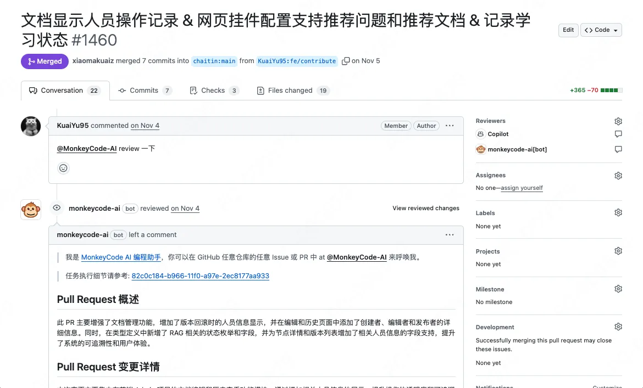The height and width of the screenshot is (388, 643).
Task: Click the assign yourself link
Action: [522, 188]
